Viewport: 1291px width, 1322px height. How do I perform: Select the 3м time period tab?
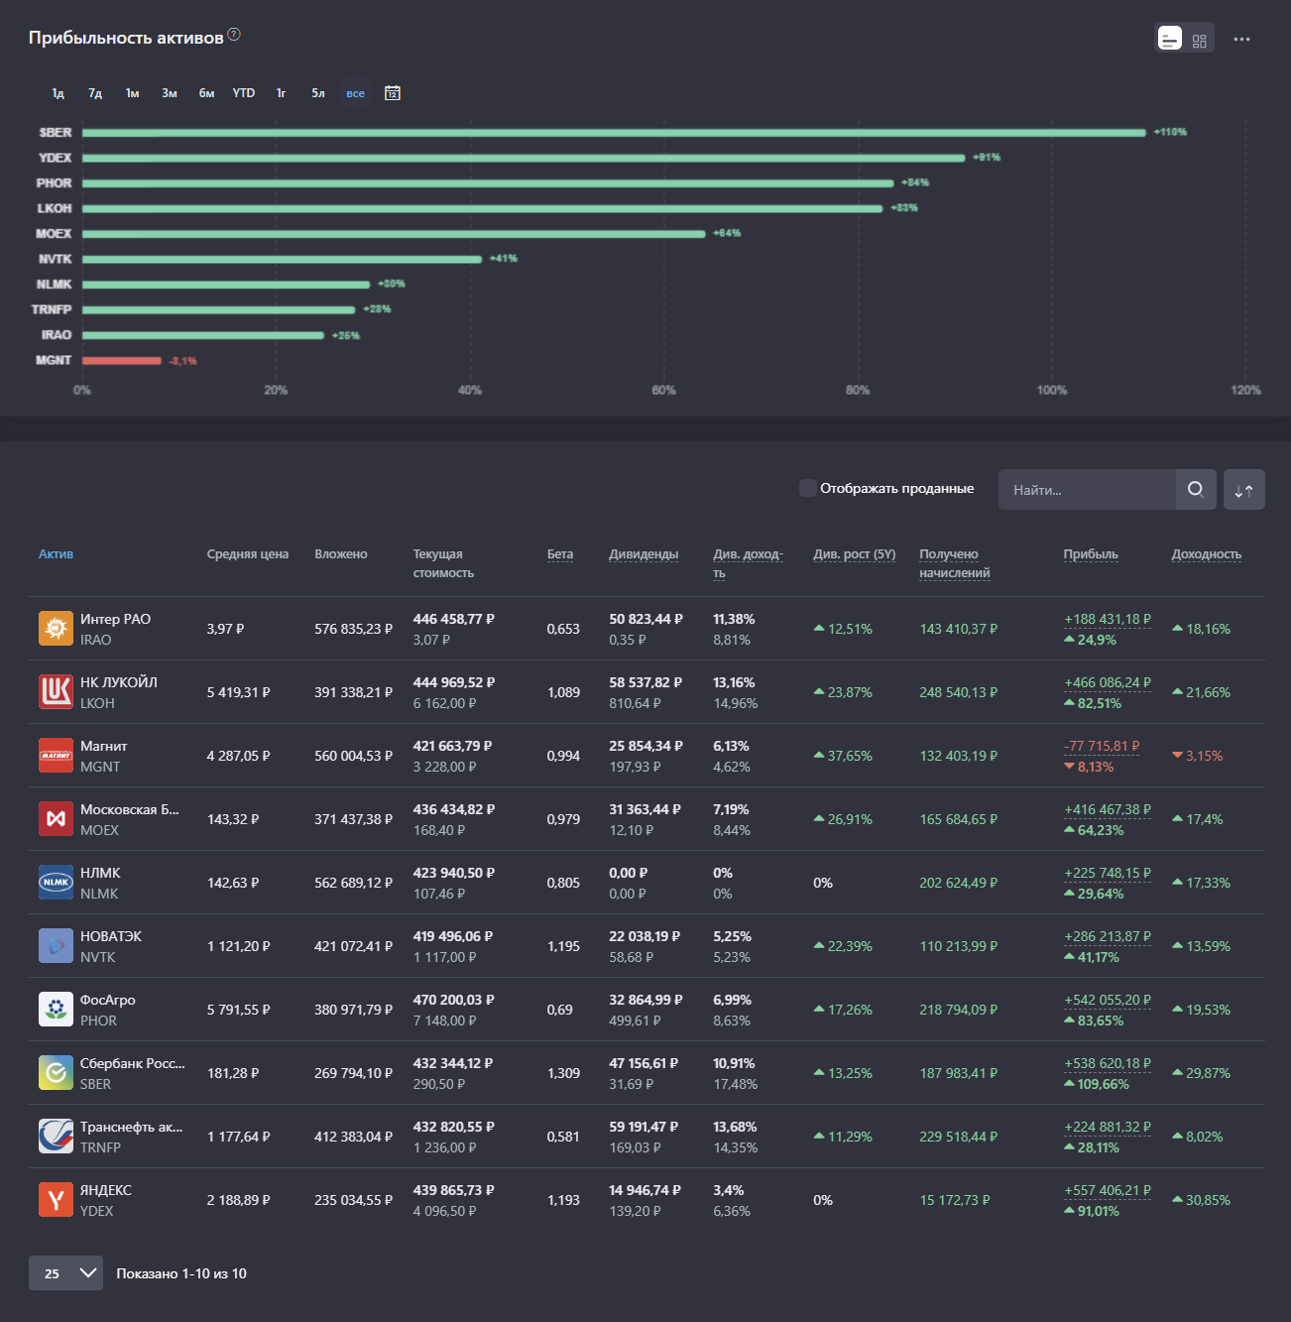click(x=170, y=93)
